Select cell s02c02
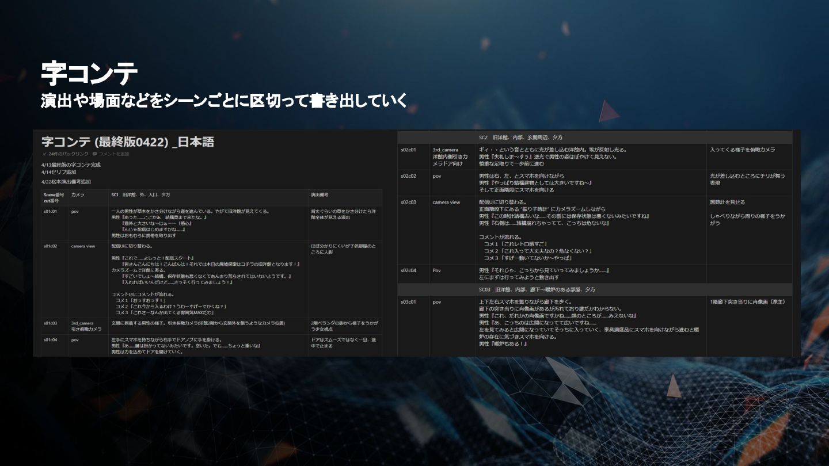The image size is (829, 466). (408, 175)
